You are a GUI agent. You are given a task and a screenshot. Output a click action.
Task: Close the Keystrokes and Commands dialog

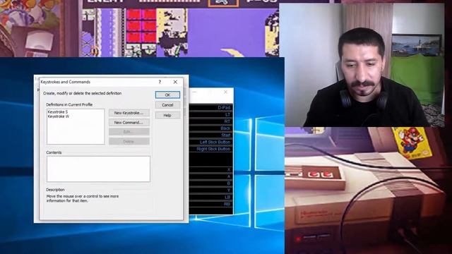pos(175,82)
